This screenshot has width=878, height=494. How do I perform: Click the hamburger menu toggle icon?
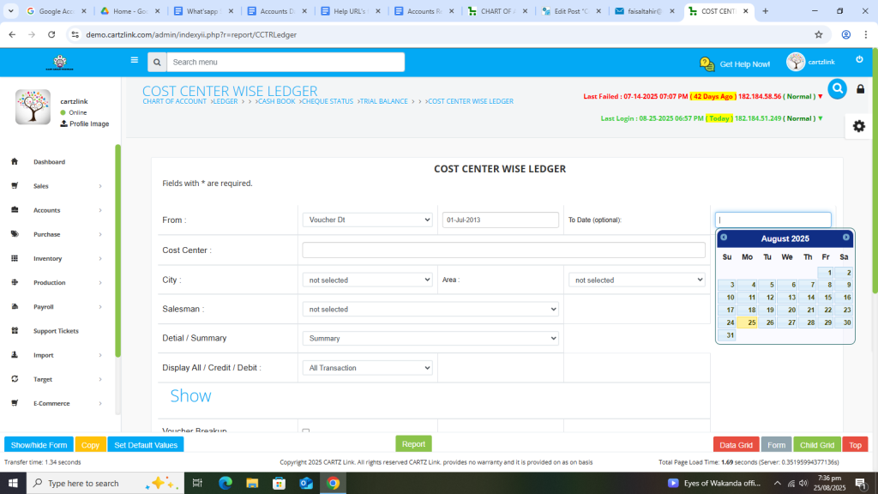pyautogui.click(x=134, y=60)
